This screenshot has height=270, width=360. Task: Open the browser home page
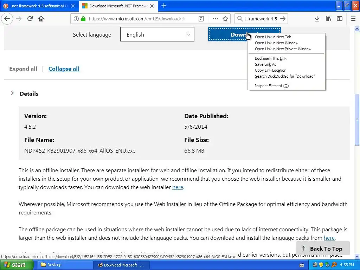pyautogui.click(x=41, y=19)
